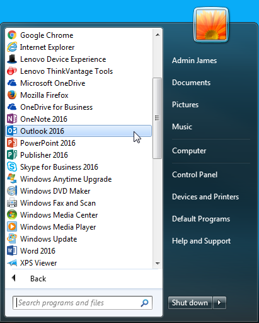Click the Microsoft OneDrive cloud icon
The image size is (259, 323).
click(12, 83)
